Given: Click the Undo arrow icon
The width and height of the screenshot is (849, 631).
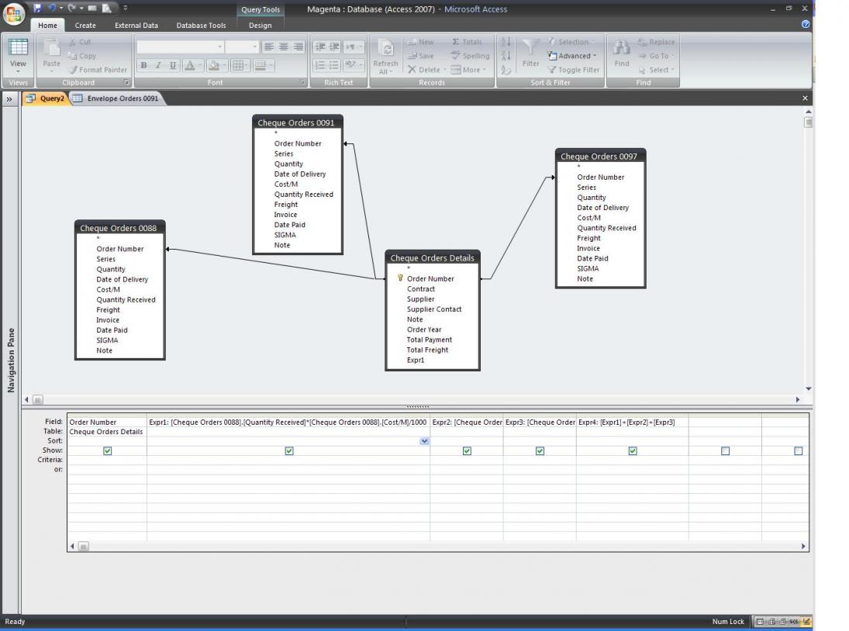Looking at the screenshot, I should pos(50,9).
